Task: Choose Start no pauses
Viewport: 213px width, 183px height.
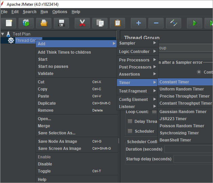Action: pyautogui.click(x=77, y=66)
